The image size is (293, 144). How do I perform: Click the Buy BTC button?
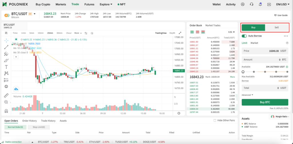click(x=265, y=102)
